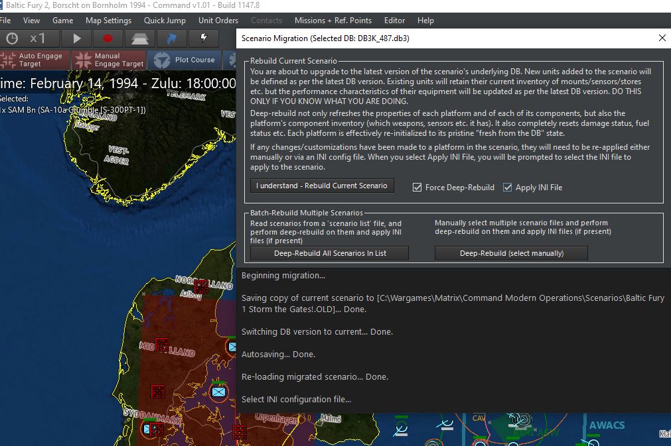Open the Unit Orders menu
Image resolution: width=671 pixels, height=446 pixels.
[218, 21]
